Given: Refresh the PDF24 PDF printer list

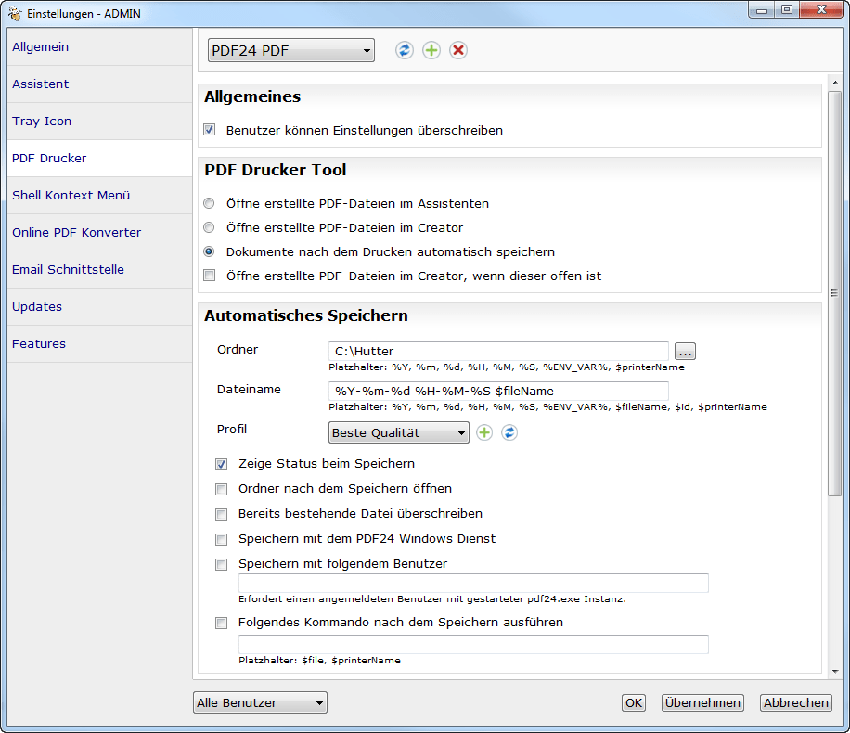Looking at the screenshot, I should (404, 50).
